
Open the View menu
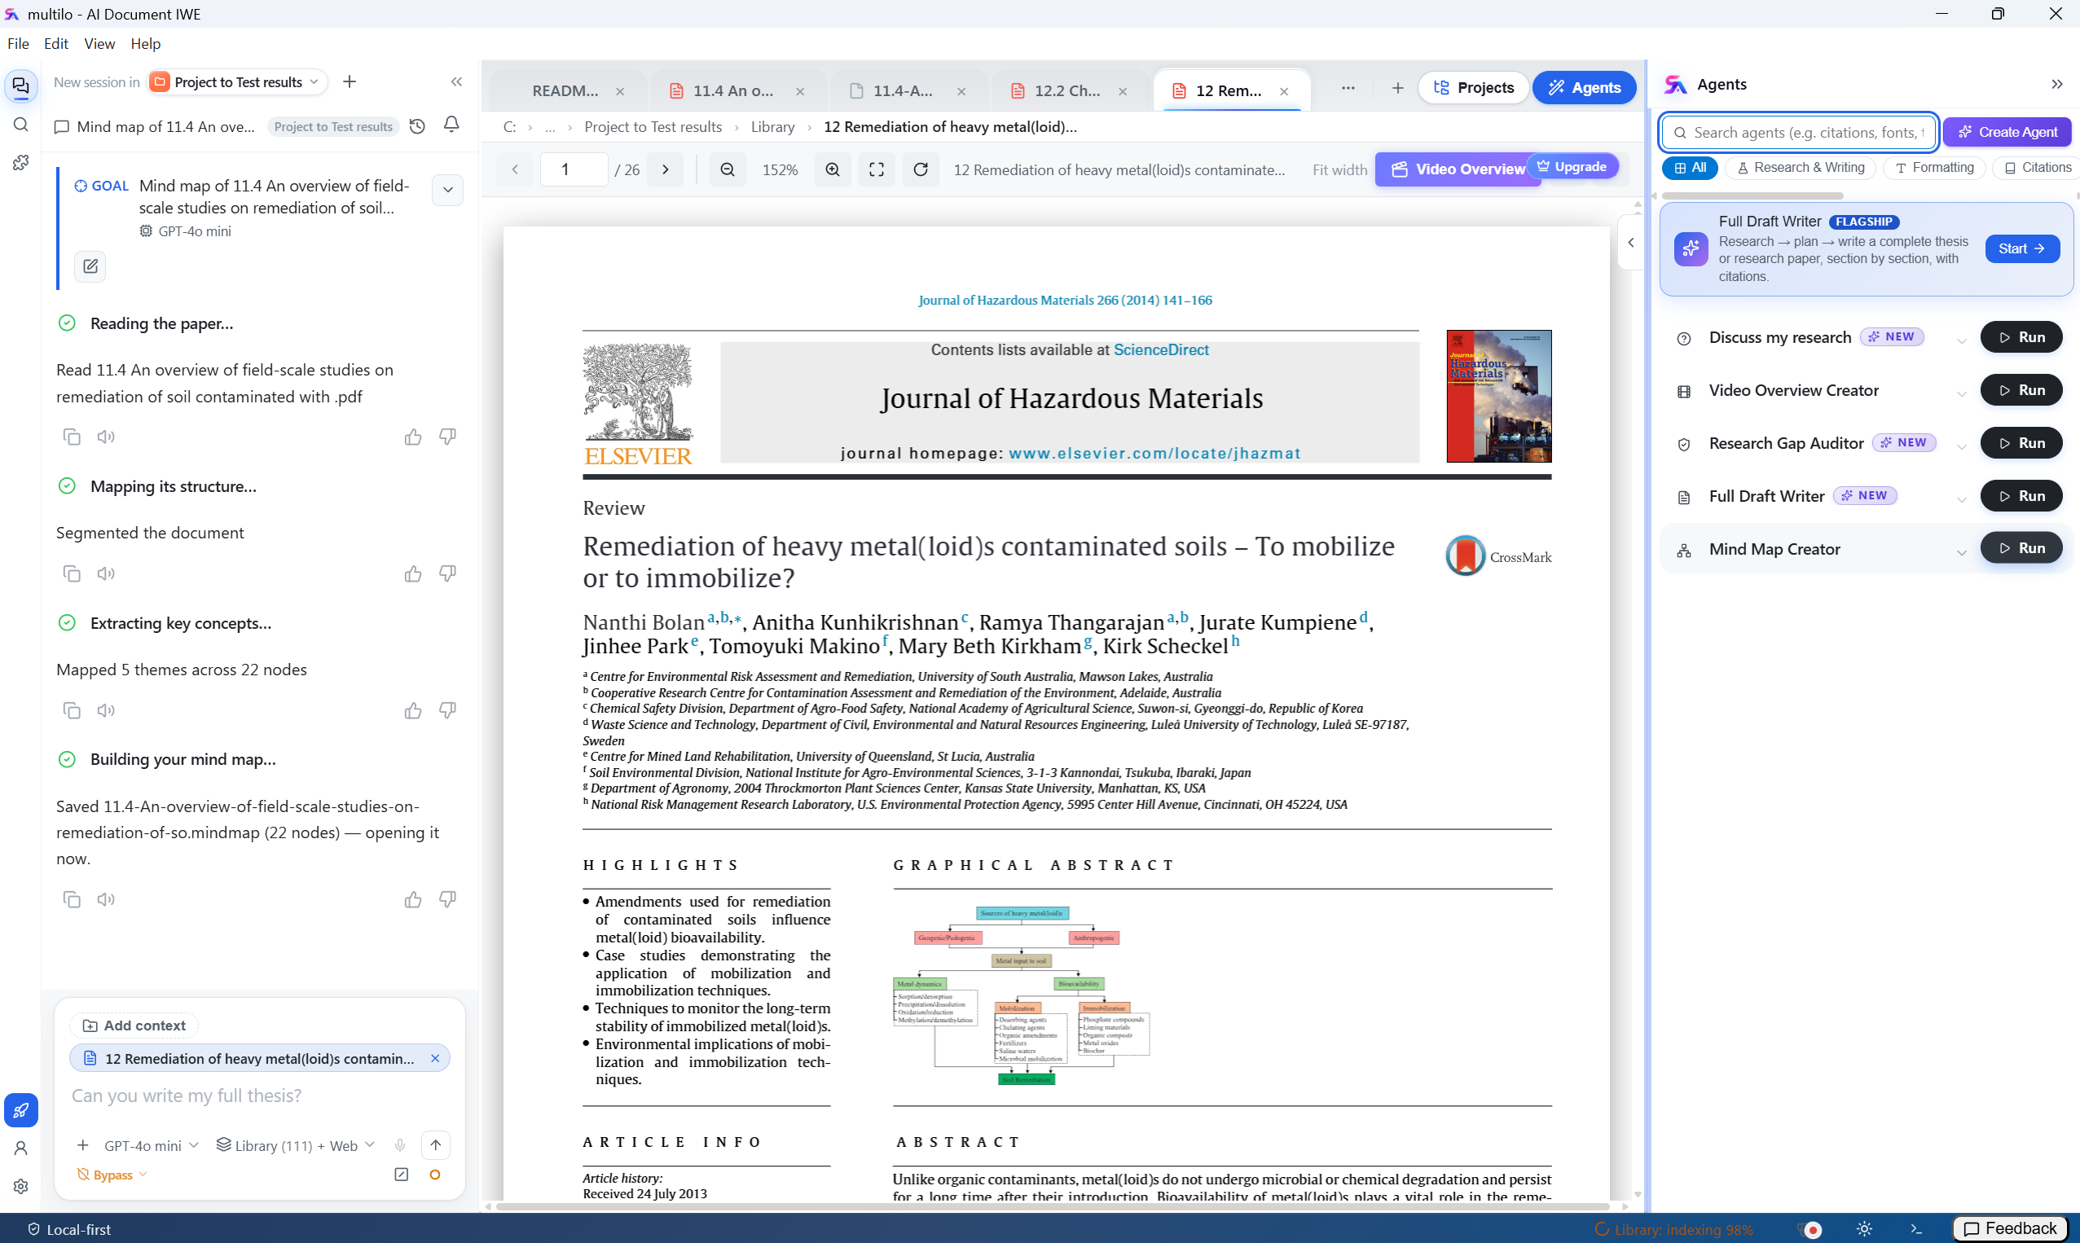click(99, 43)
